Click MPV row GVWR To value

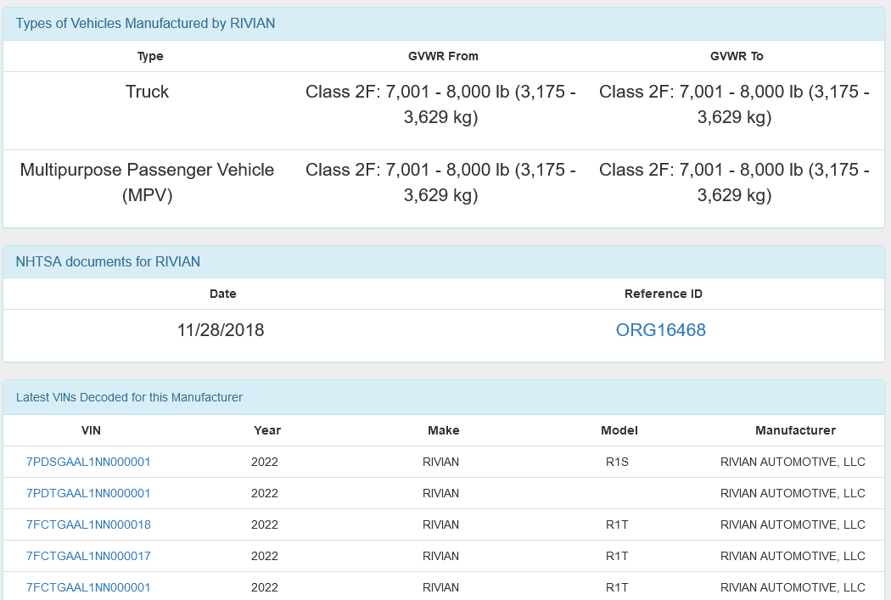(x=734, y=182)
